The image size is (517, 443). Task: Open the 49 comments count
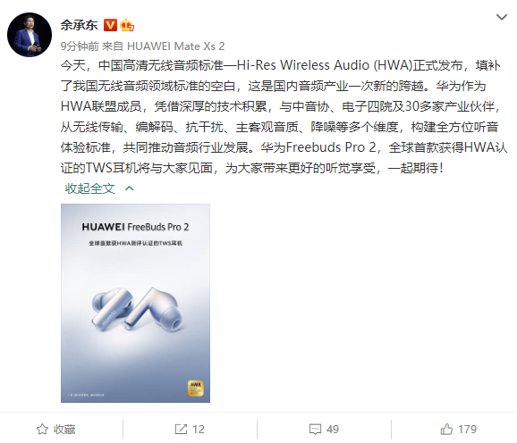tap(333, 430)
